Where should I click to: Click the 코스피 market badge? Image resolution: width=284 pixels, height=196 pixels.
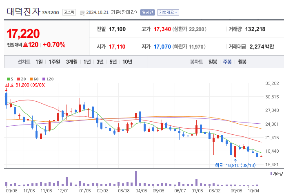[69, 12]
